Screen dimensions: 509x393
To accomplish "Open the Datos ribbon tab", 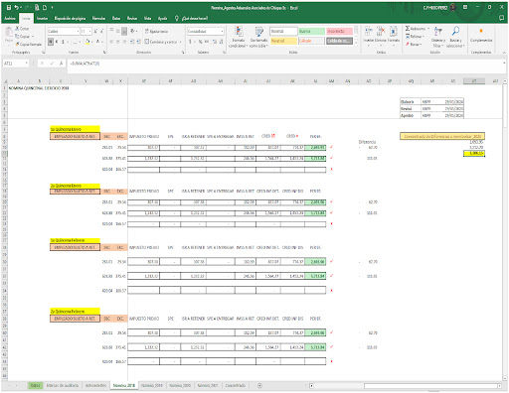I will click(116, 18).
